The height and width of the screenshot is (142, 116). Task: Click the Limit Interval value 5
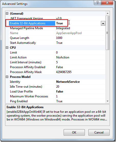[57, 62]
